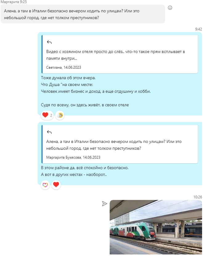Open the train station photo

point(156,227)
